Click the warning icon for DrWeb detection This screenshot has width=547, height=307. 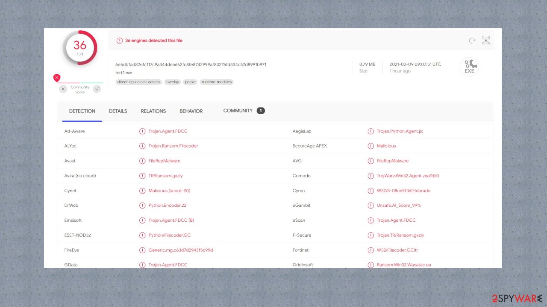pos(142,206)
